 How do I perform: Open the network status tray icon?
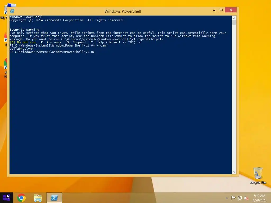pyautogui.click(x=240, y=198)
